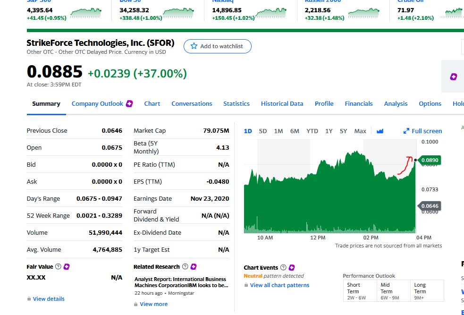
Task: Click the current price 0.0885
Action: tap(54, 72)
